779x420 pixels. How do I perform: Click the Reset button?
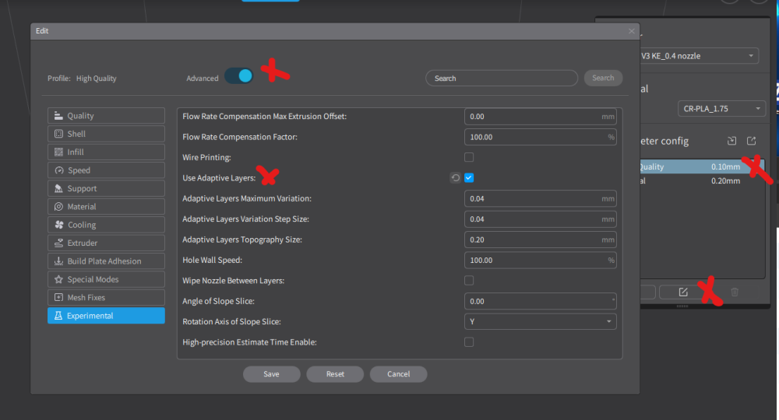coord(335,374)
